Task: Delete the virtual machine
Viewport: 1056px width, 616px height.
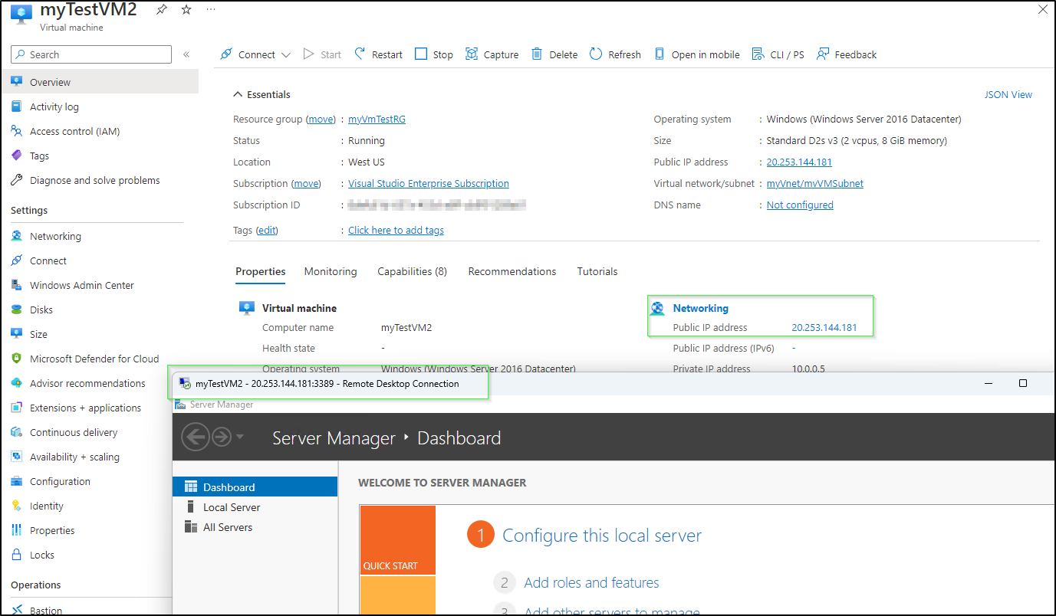Action: [554, 54]
